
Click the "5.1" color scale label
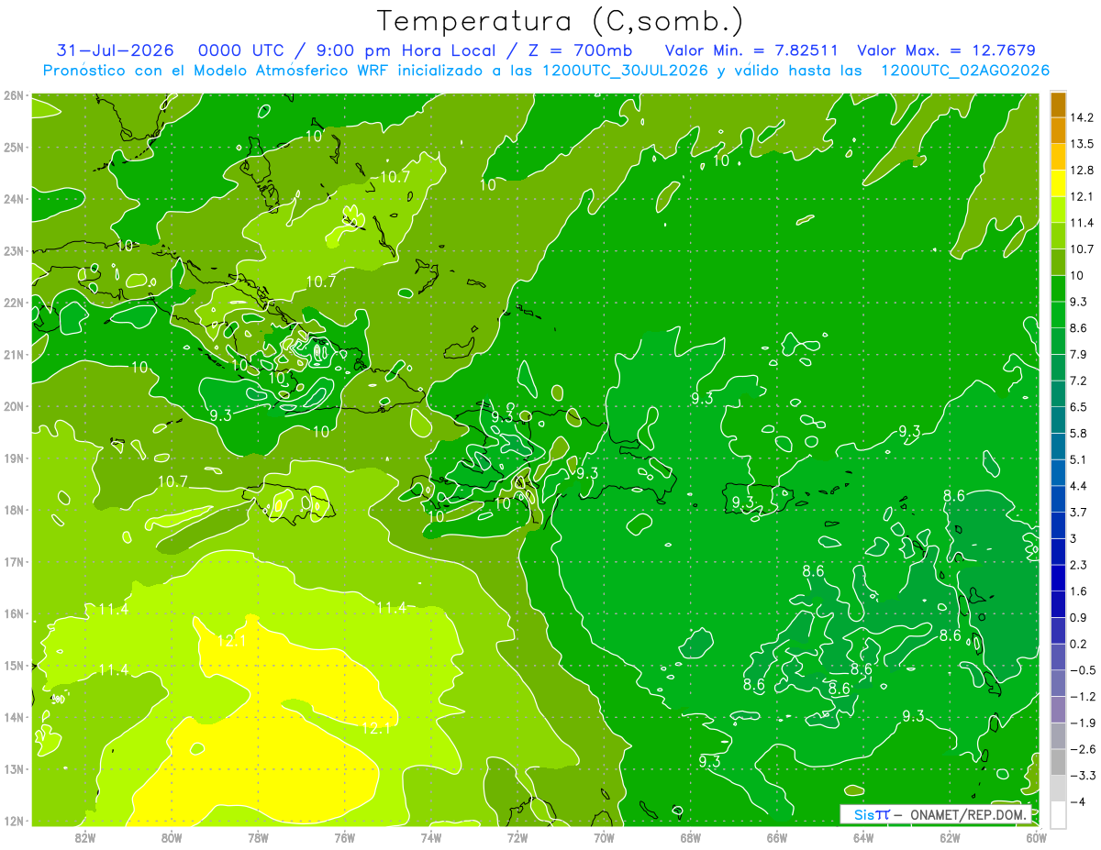1079,459
